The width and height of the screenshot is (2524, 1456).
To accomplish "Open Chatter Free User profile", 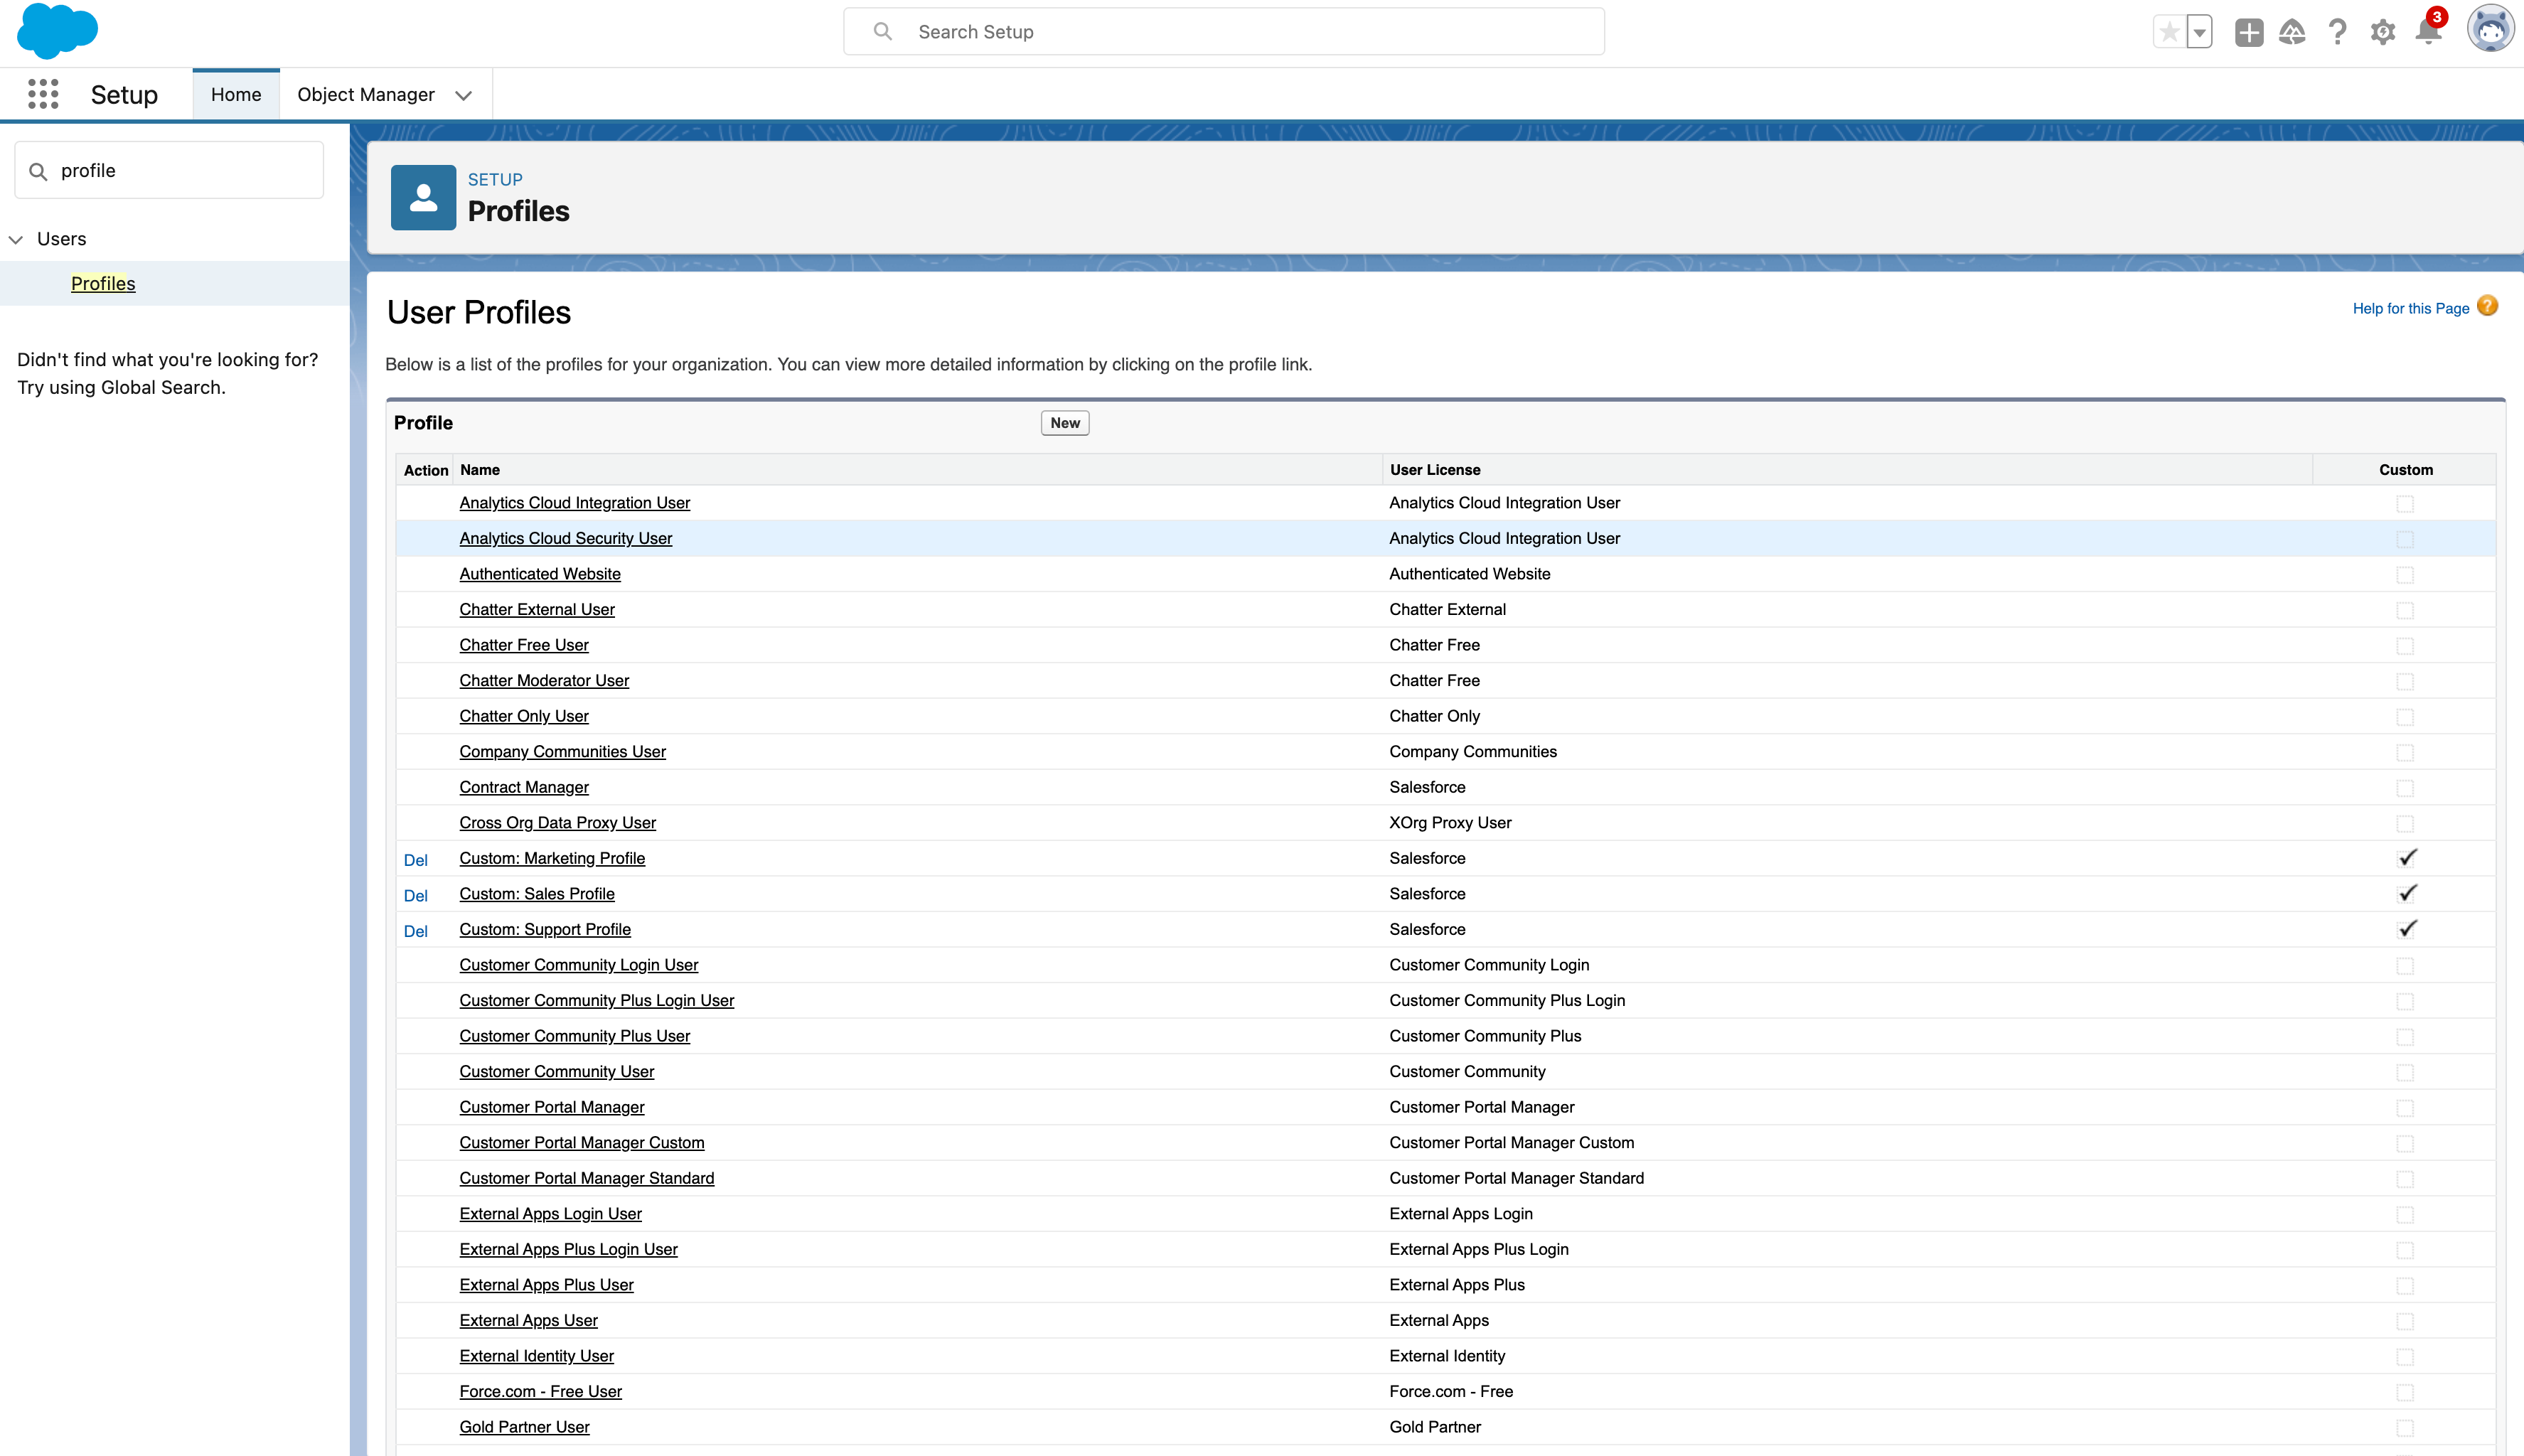I will (x=524, y=645).
